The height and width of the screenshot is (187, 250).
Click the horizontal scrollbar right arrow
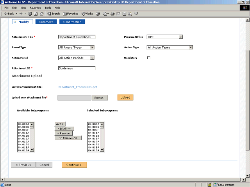point(243,180)
